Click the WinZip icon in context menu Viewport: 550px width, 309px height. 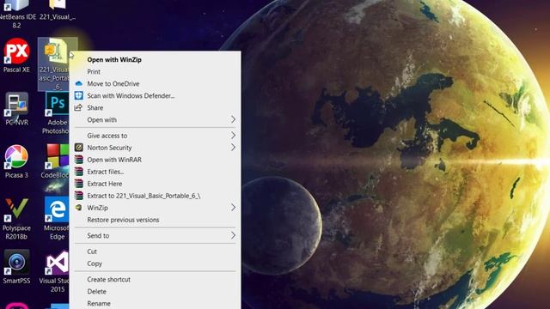pos(79,208)
